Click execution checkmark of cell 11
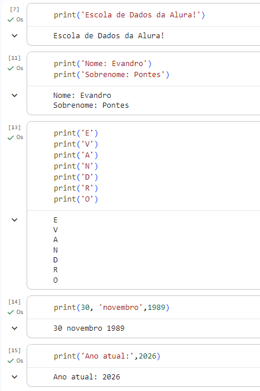The image size is (260, 391). [x=10, y=68]
